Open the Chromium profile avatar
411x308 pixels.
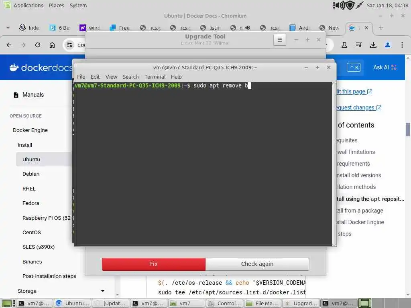(388, 45)
